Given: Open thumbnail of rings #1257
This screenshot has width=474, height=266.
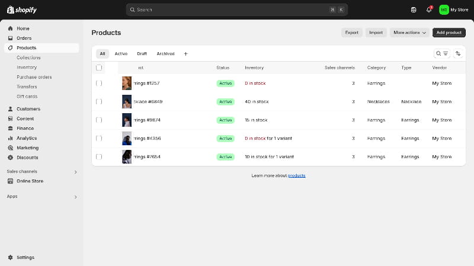Looking at the screenshot, I should pos(127,83).
